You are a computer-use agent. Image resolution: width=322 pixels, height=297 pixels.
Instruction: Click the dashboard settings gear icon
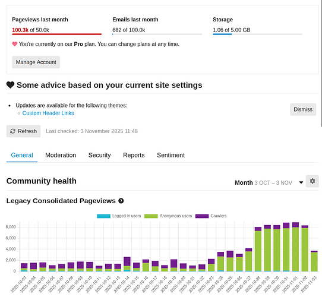[x=312, y=181]
